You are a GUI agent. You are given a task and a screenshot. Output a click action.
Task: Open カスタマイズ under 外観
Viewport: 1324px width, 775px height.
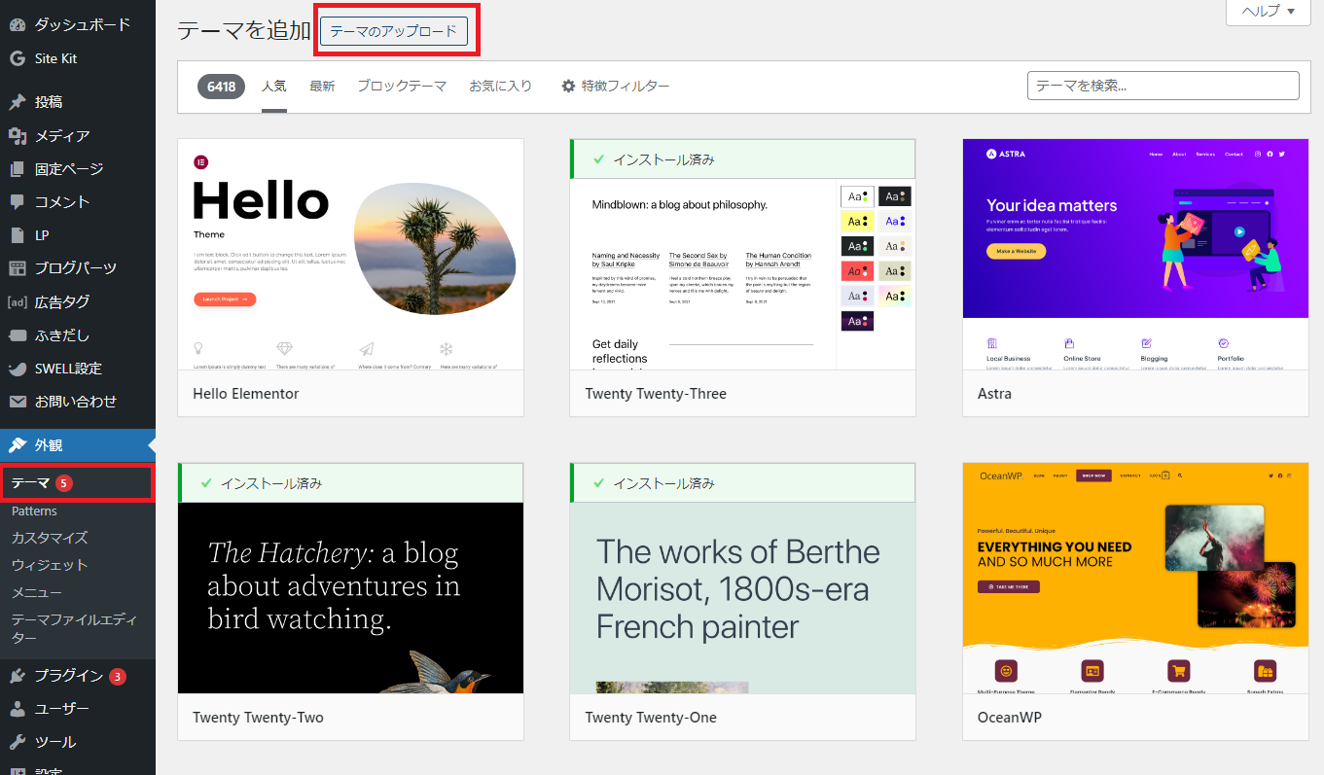50,538
